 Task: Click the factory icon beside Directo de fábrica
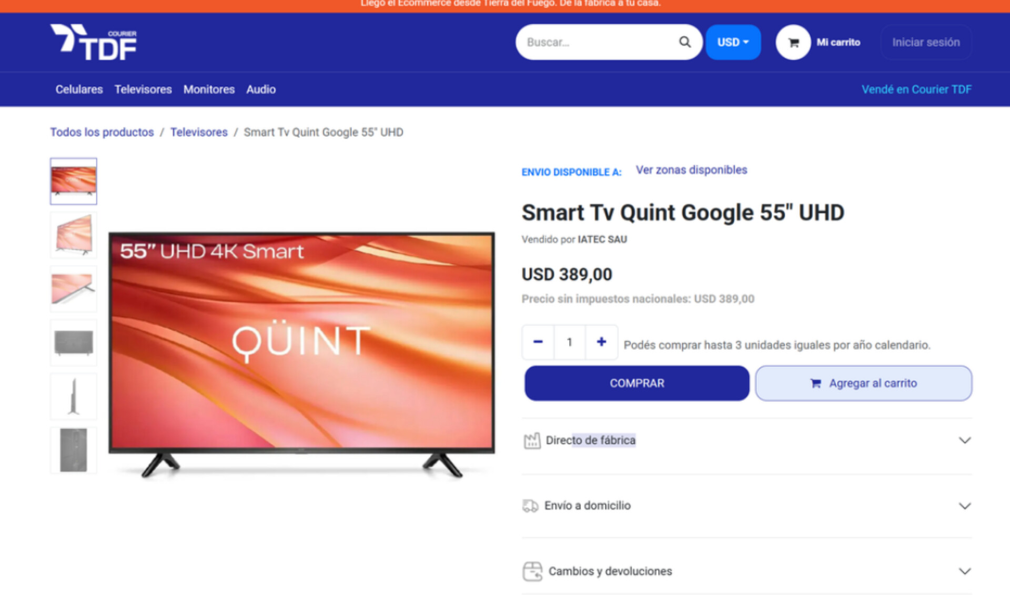pyautogui.click(x=532, y=440)
